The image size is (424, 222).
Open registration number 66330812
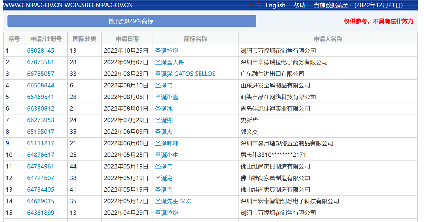pos(41,109)
